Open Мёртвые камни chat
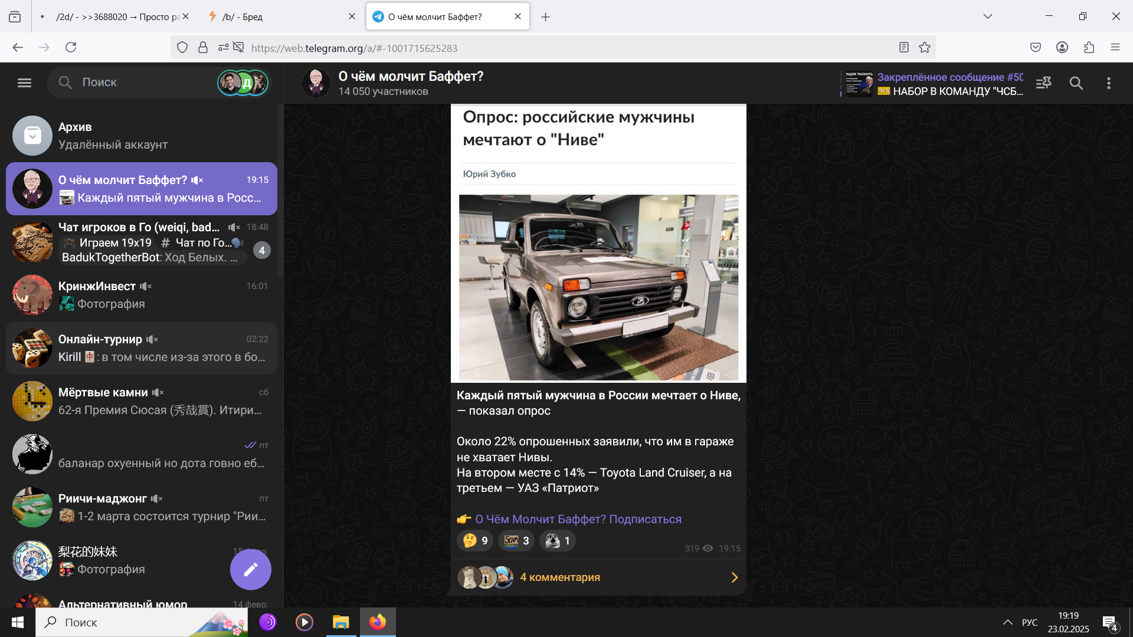This screenshot has width=1133, height=637. [x=142, y=401]
